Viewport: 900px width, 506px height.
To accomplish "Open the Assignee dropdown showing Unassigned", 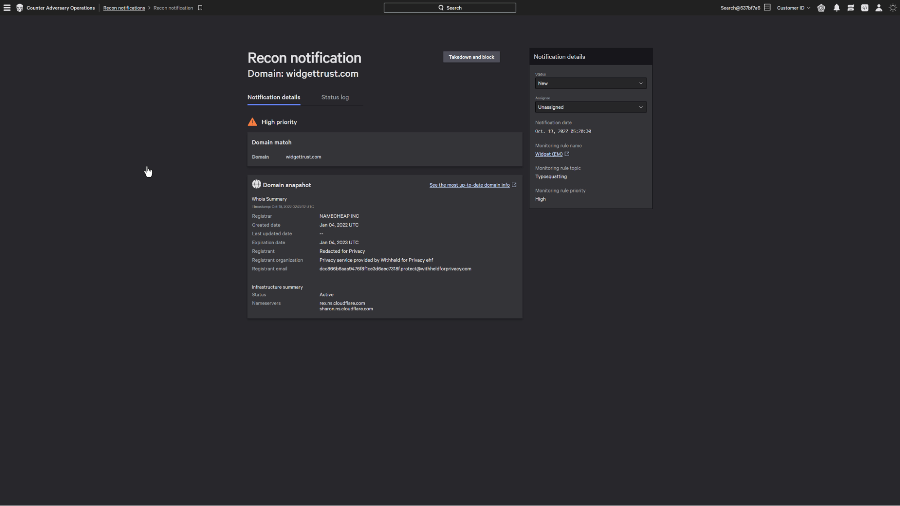I will point(590,107).
